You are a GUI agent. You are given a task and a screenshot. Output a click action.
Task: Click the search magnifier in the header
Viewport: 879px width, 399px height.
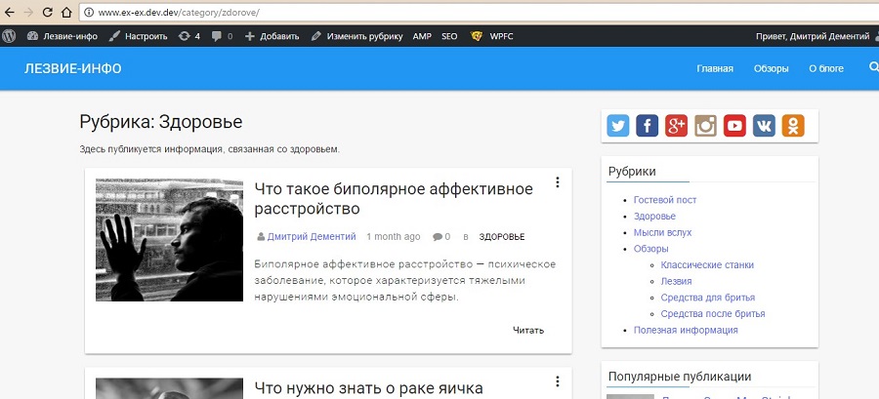click(873, 67)
